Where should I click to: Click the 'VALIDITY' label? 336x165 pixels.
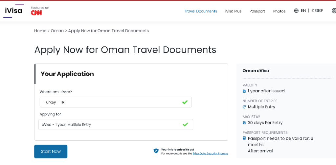point(250,85)
